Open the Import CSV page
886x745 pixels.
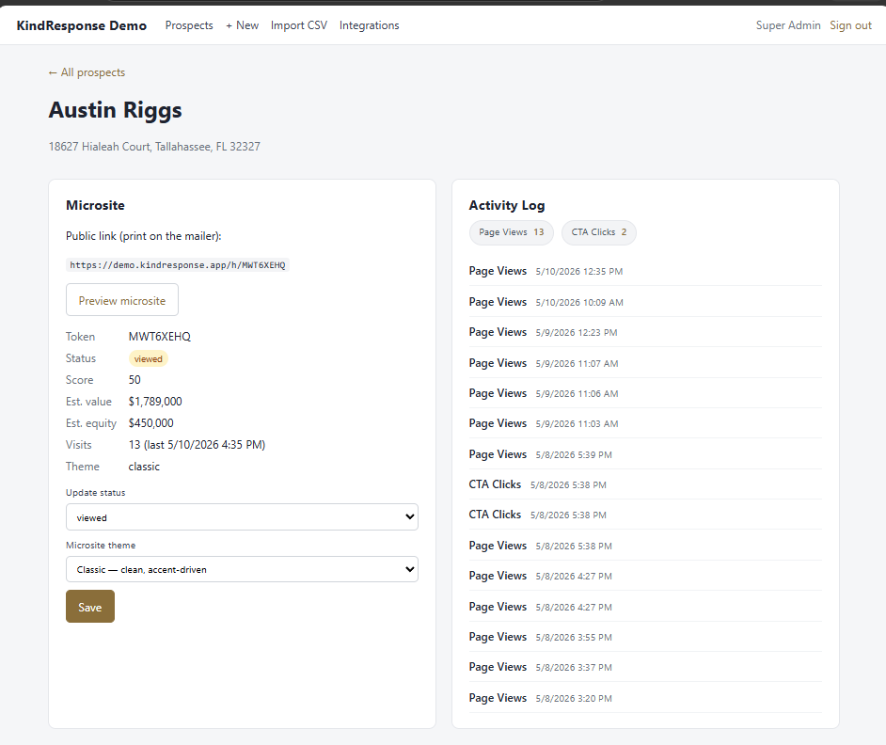(x=299, y=25)
